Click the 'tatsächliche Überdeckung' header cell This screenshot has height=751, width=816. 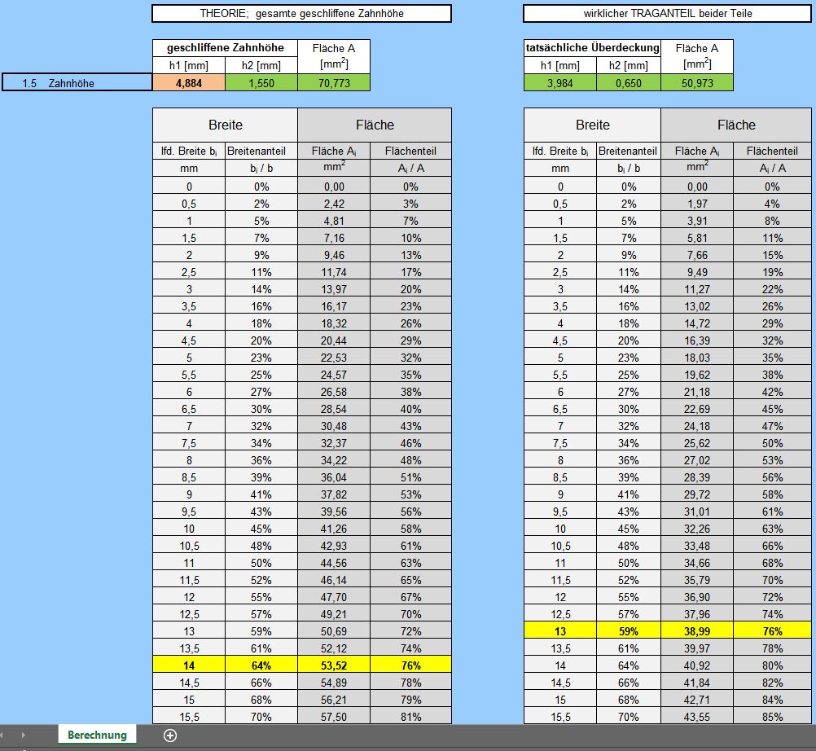tap(592, 48)
